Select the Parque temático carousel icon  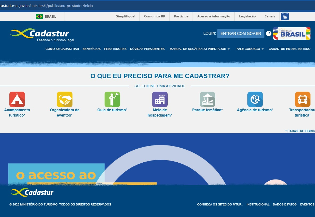point(208,99)
